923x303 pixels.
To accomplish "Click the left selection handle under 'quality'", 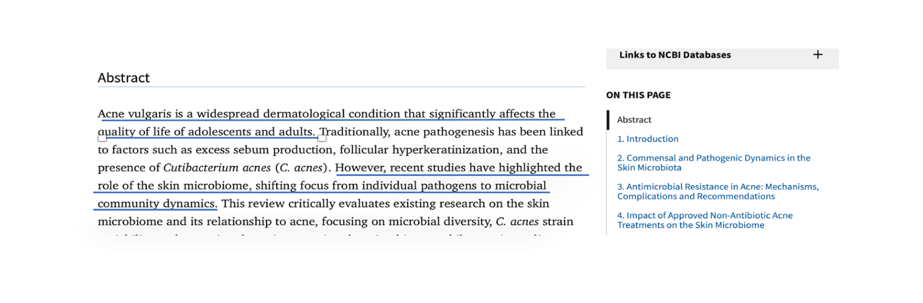I will coord(102,138).
